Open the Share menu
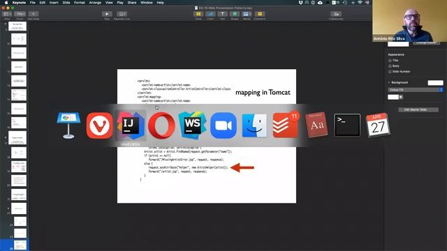 click(x=132, y=3)
